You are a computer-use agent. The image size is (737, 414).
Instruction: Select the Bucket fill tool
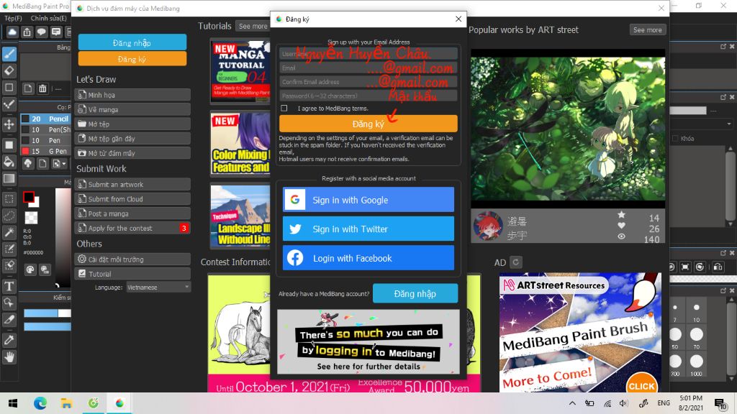tap(9, 162)
